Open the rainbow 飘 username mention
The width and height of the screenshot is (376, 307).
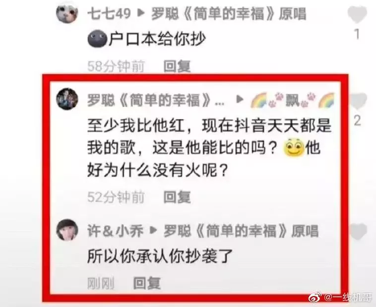tap(292, 100)
